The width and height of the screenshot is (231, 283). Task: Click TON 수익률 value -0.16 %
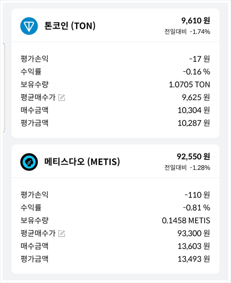coord(196,72)
